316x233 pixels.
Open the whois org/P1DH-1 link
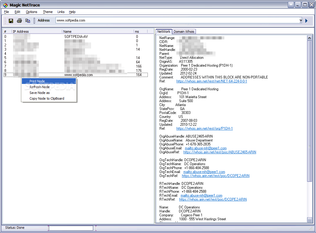[205, 128]
